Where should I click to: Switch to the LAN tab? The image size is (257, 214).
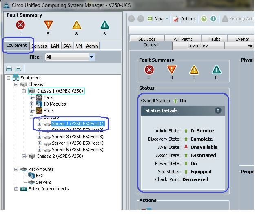55,46
